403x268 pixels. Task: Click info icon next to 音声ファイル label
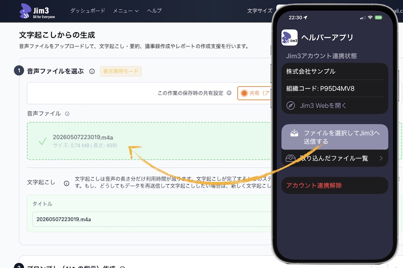tap(67, 113)
